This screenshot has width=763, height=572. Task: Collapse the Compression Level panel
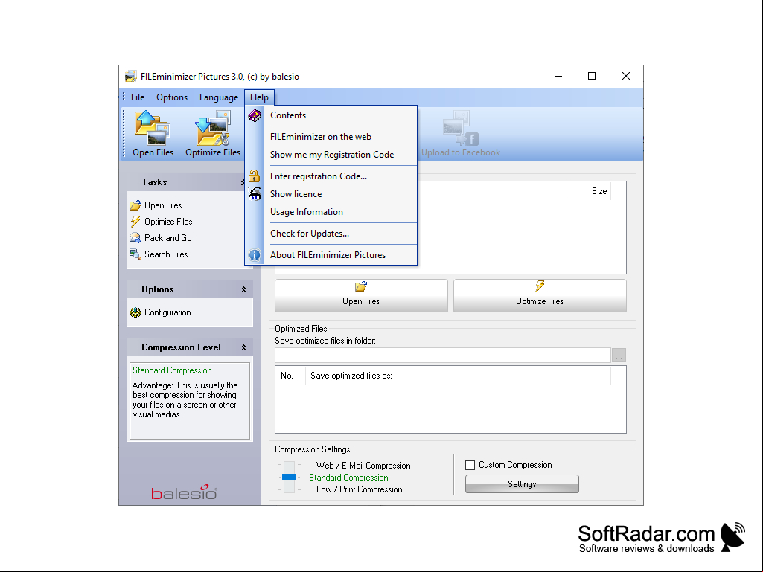(243, 347)
